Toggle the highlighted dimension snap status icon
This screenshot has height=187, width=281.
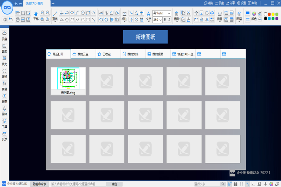click(247, 184)
